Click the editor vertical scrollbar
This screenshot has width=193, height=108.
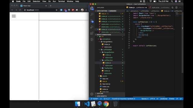(182, 42)
